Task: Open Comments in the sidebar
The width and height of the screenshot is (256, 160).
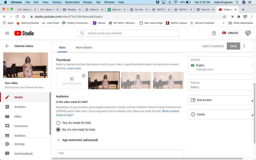Action: pyautogui.click(x=21, y=126)
